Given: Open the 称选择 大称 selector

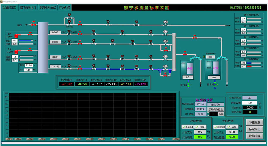Looking at the screenshot, I should pos(200,114).
